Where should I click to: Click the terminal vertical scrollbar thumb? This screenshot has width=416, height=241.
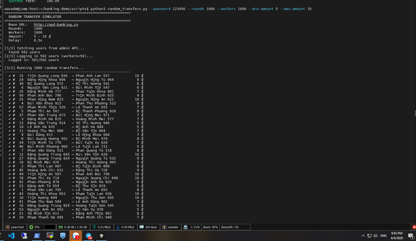click(x=415, y=113)
